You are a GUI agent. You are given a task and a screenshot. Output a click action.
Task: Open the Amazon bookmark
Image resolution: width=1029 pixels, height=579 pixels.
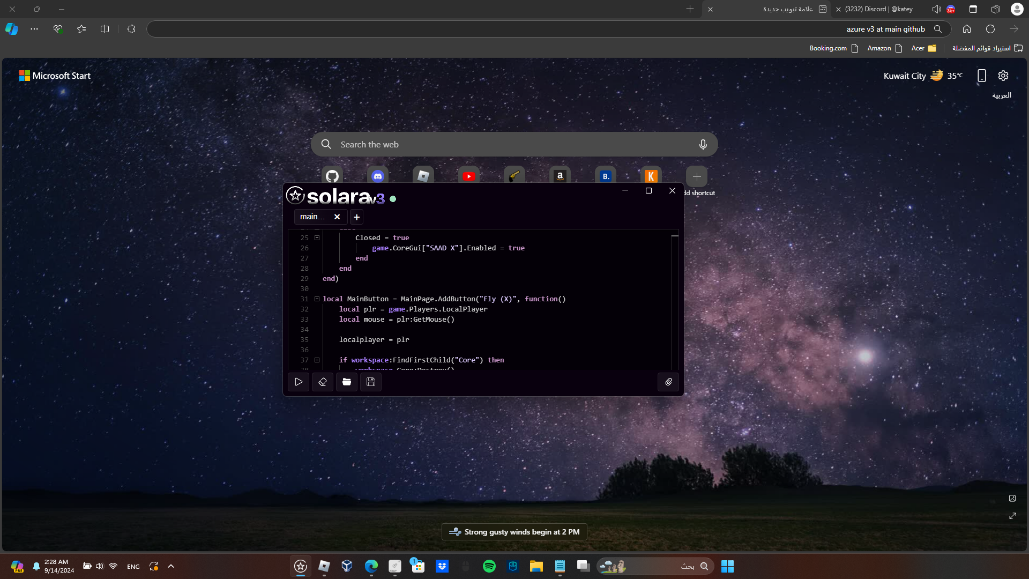pos(885,48)
